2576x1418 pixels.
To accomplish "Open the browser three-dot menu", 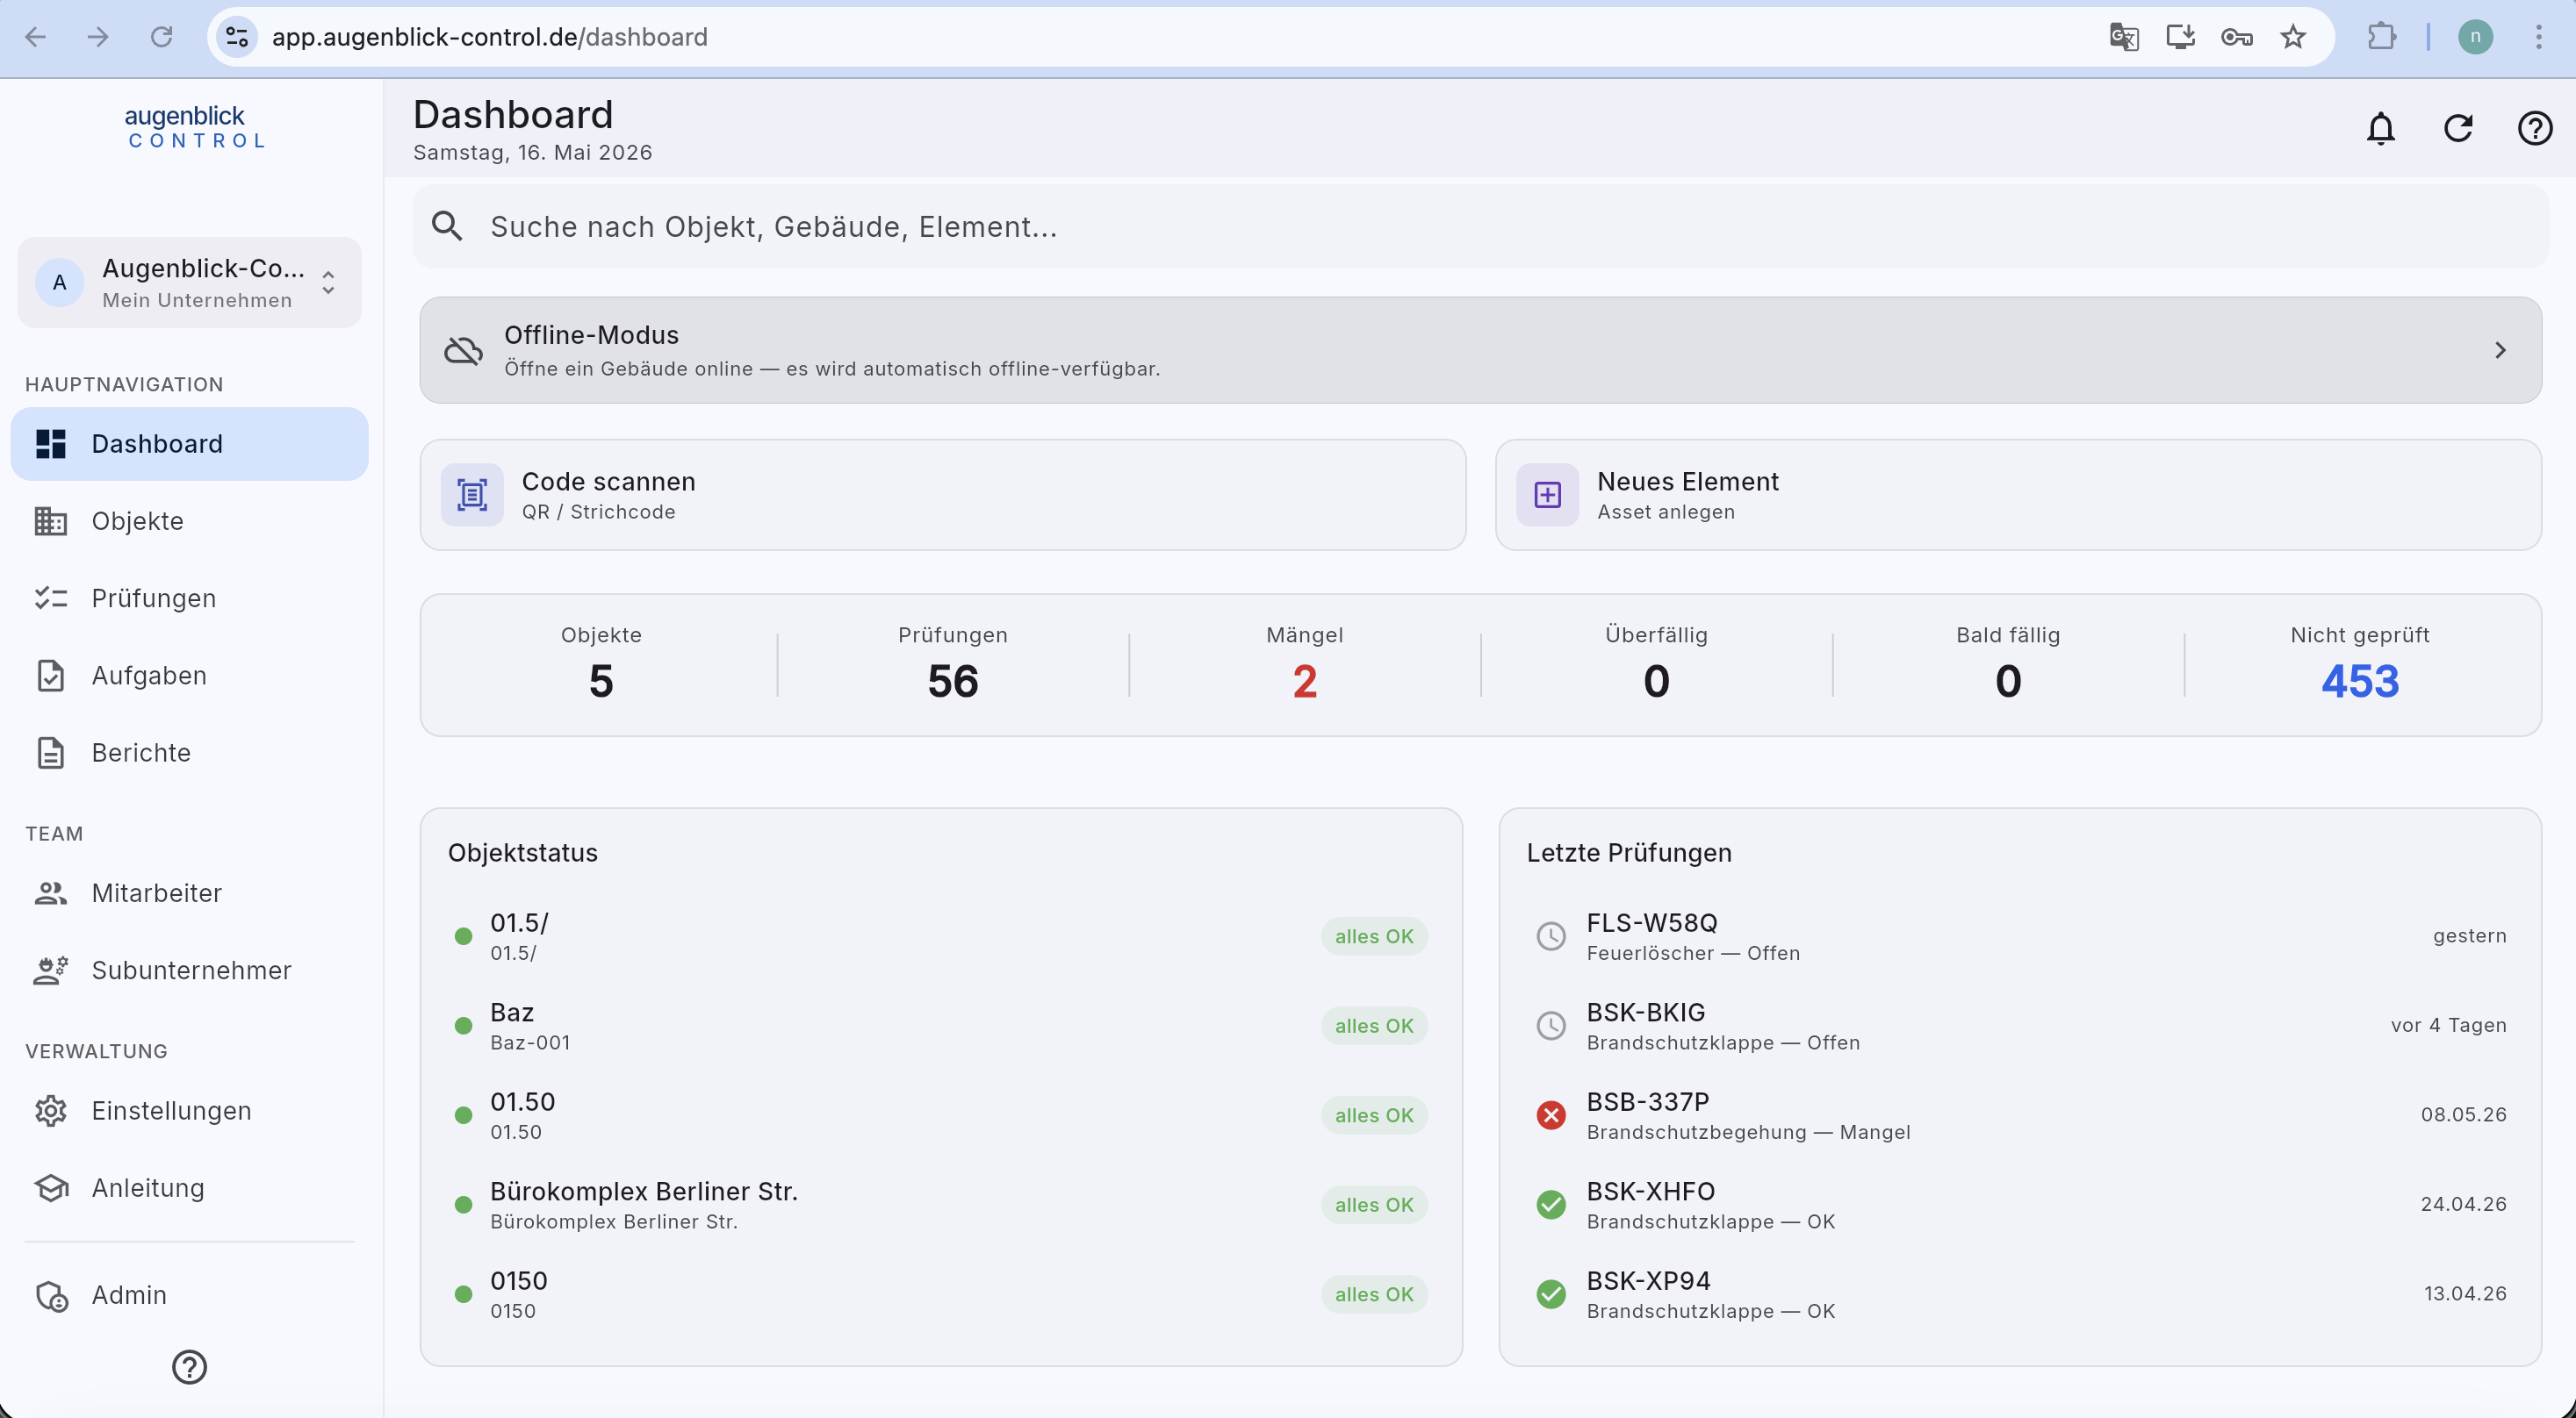I will [2538, 37].
